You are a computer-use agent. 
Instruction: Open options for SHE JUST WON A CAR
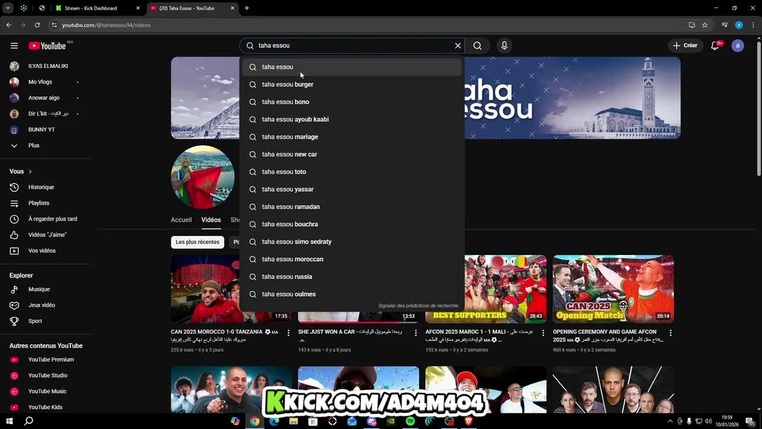[x=416, y=333]
